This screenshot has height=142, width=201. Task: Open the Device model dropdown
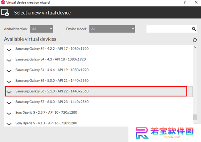[x=112, y=29]
